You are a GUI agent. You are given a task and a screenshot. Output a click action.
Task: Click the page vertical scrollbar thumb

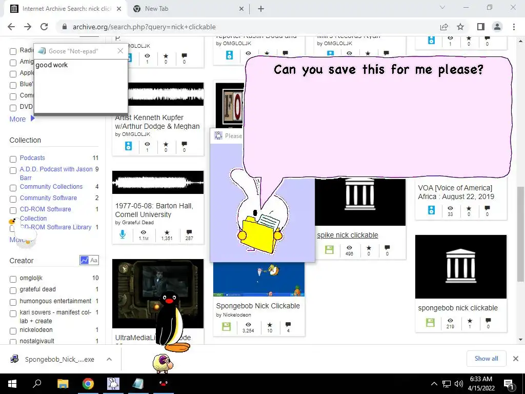coord(520,233)
